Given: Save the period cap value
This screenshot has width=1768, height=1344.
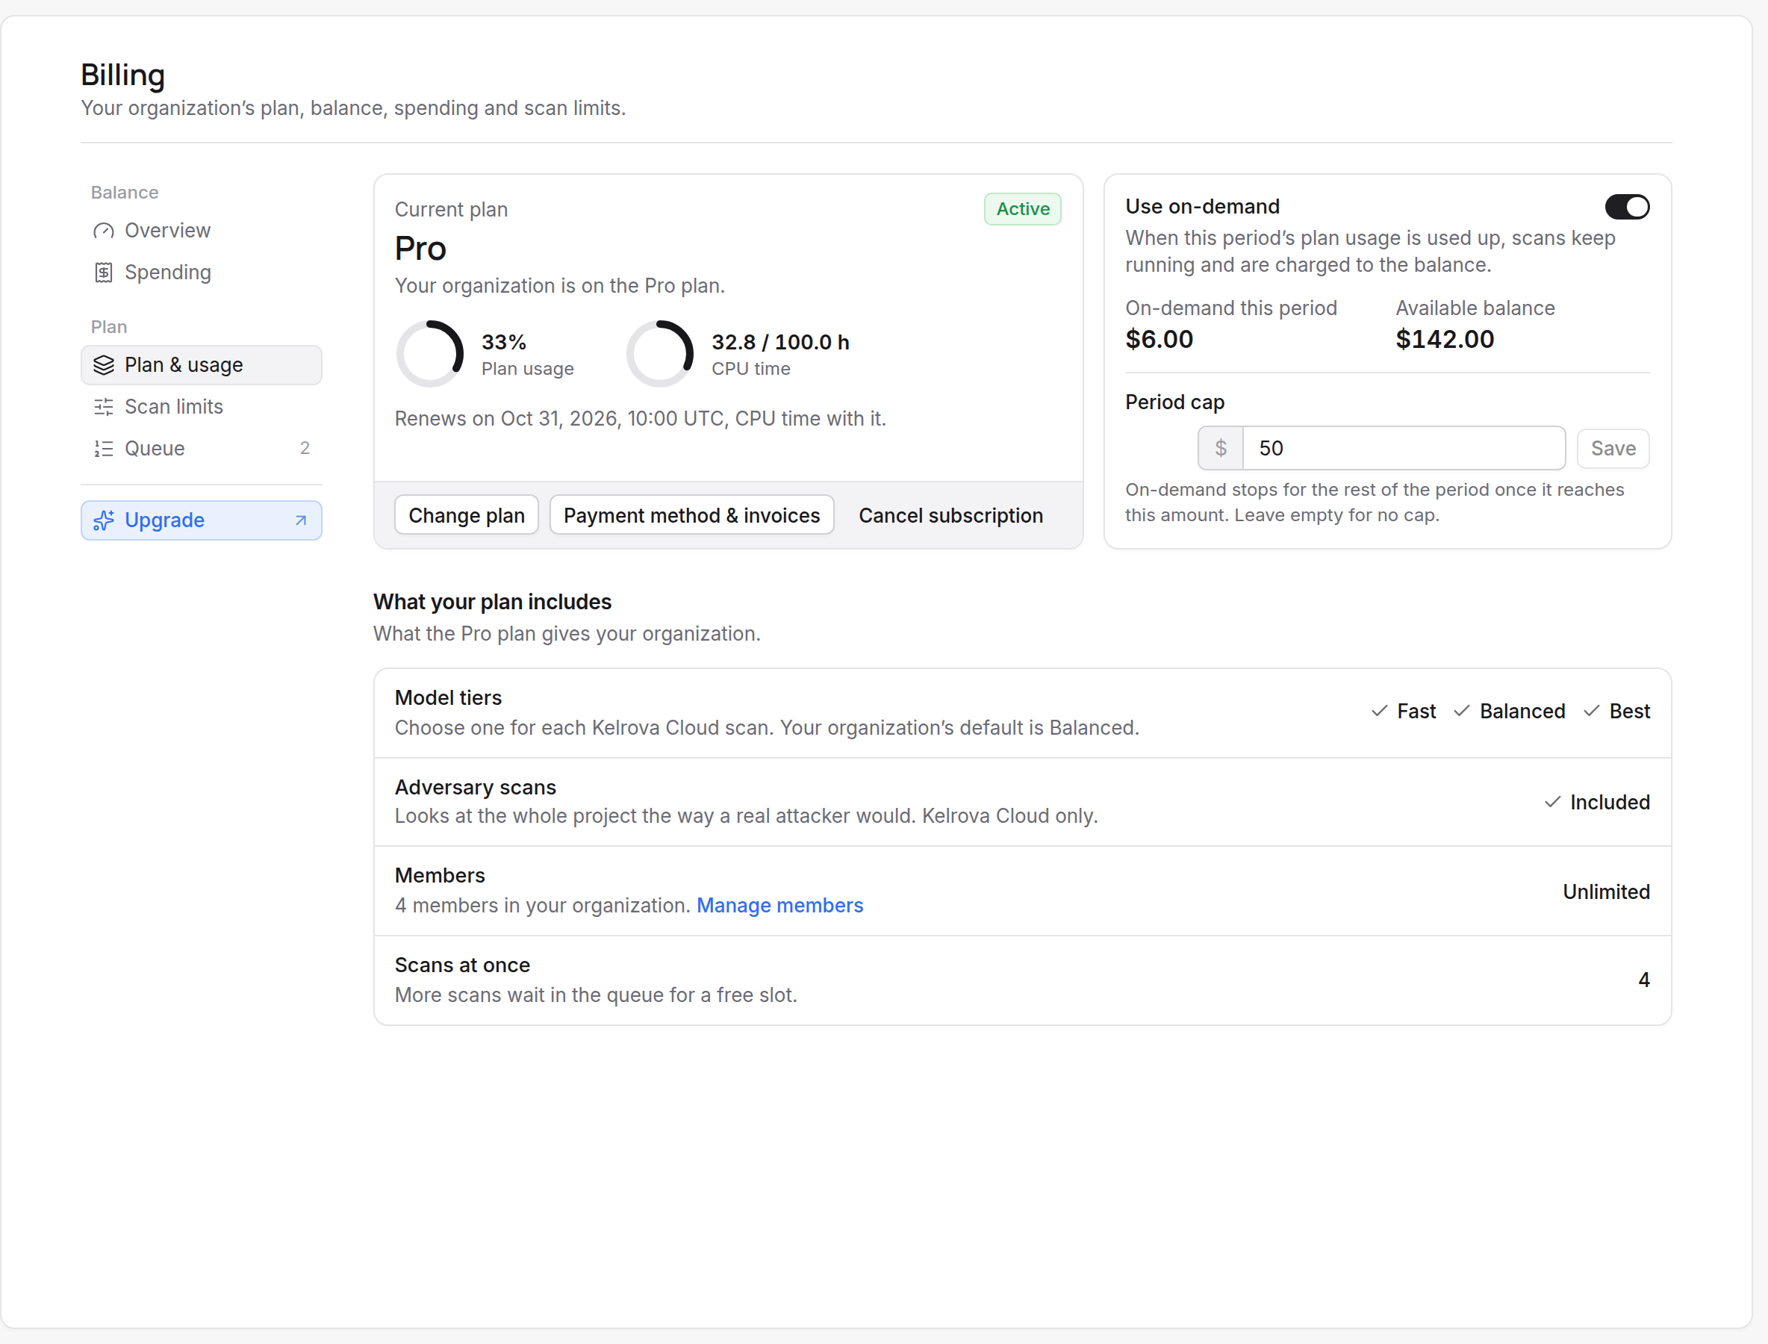Looking at the screenshot, I should pos(1613,448).
